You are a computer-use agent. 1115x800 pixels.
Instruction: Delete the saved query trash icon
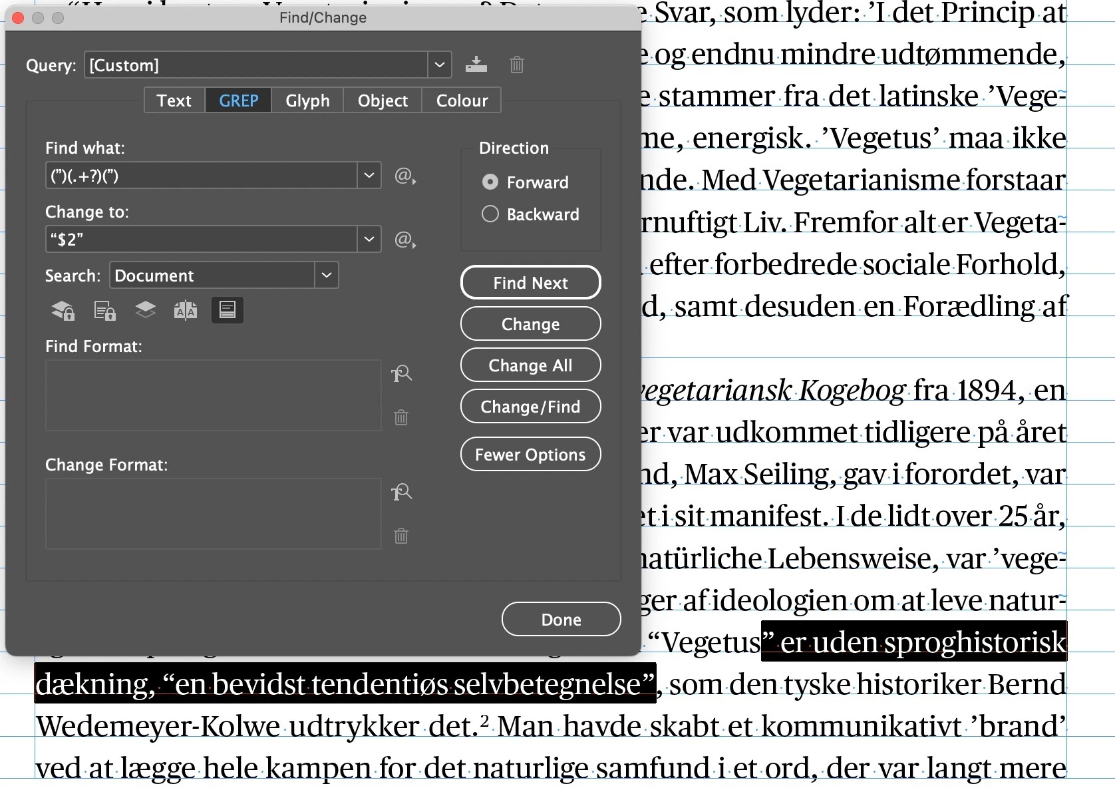pos(517,65)
